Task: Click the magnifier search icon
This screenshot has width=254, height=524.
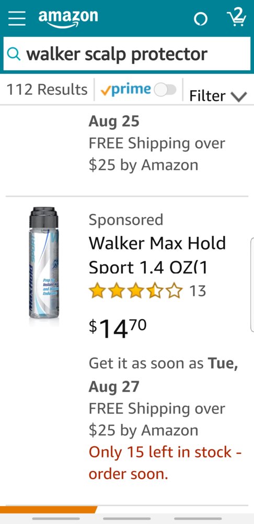Action: [x=14, y=53]
